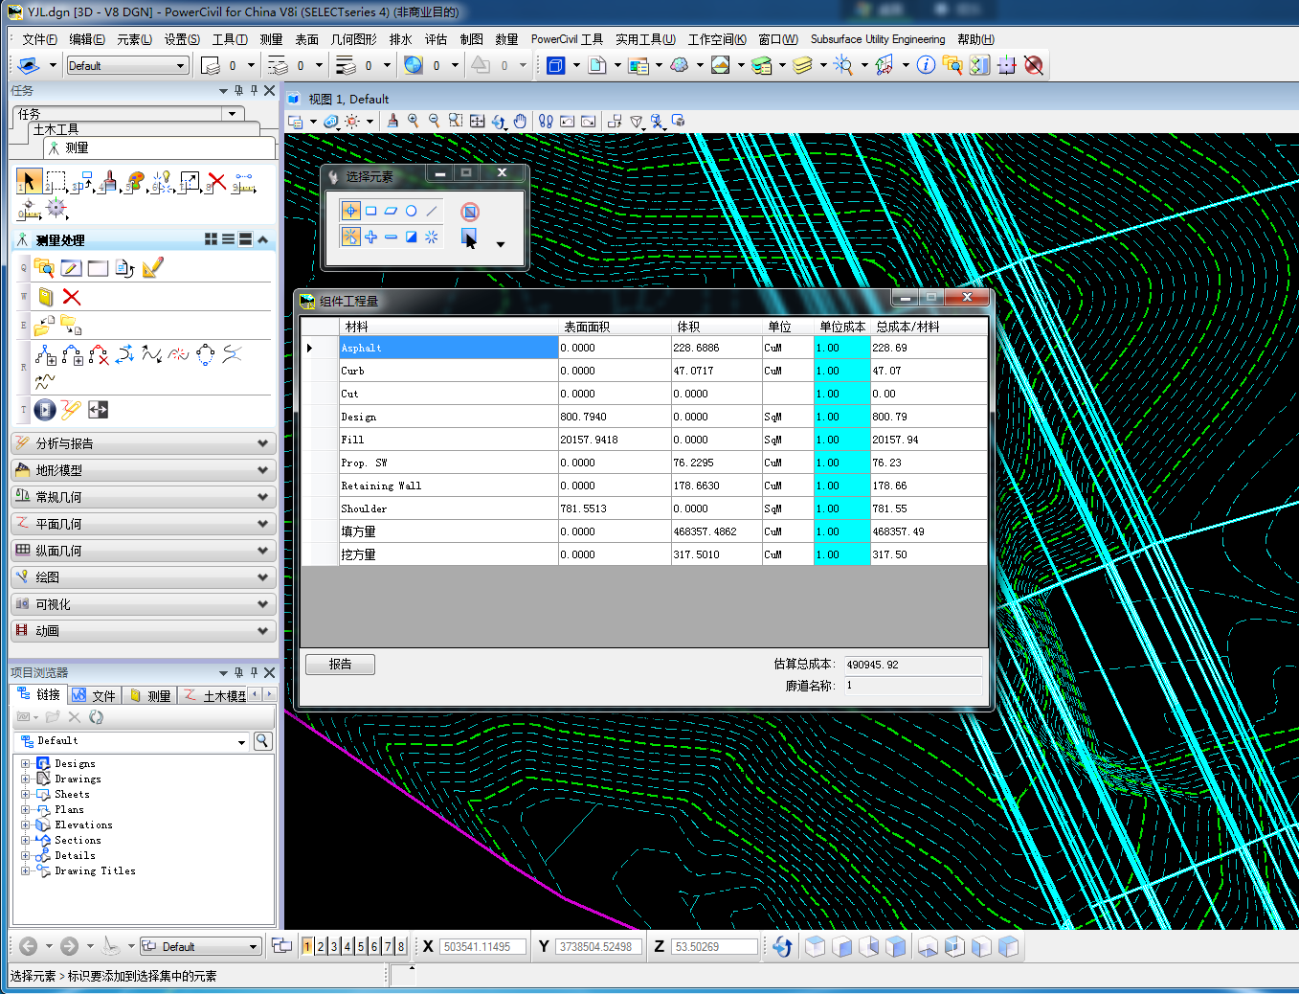This screenshot has width=1299, height=994.
Task: Enable the Add selection mode
Action: 370,237
